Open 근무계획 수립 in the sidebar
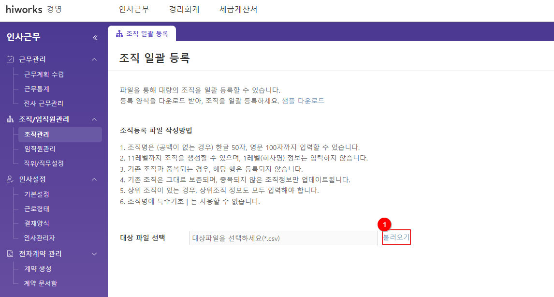The image size is (554, 297). (x=44, y=74)
